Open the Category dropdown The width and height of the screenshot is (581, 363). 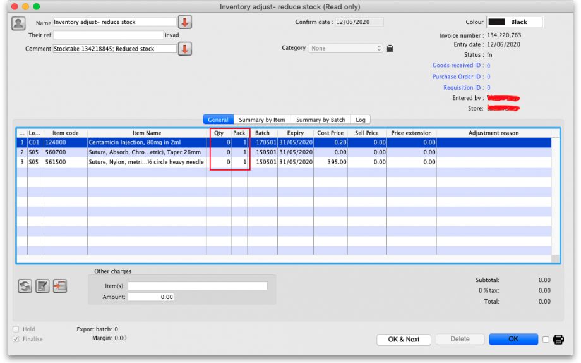coord(345,48)
